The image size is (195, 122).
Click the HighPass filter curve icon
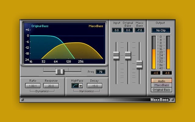coord(75,86)
